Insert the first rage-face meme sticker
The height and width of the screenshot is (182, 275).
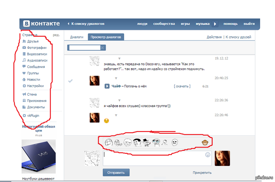pyautogui.click(x=107, y=143)
